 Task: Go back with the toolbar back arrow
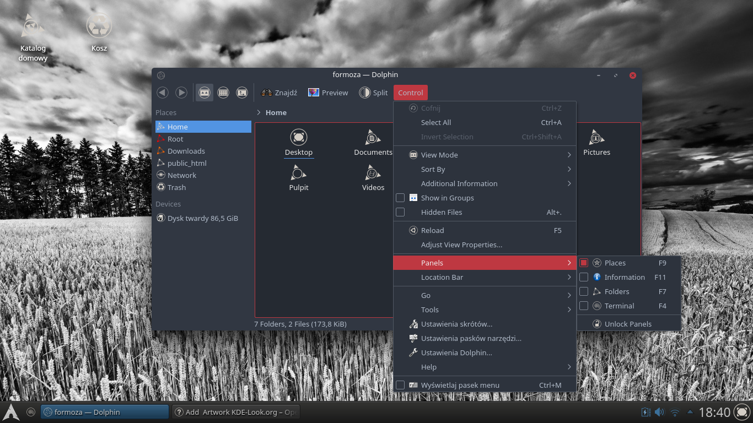(x=163, y=93)
